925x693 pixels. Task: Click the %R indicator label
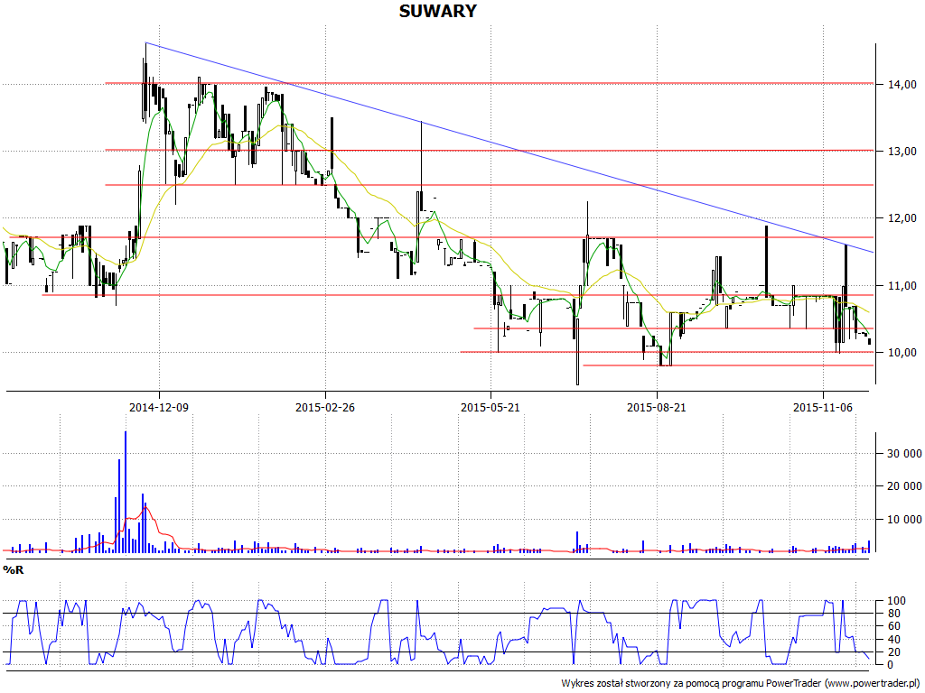tap(13, 570)
